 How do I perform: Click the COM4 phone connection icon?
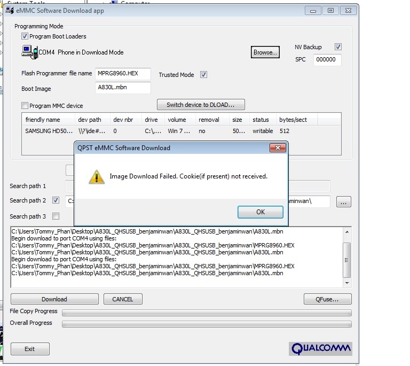tap(29, 52)
